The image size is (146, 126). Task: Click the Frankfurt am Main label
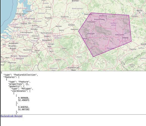pos(74,69)
